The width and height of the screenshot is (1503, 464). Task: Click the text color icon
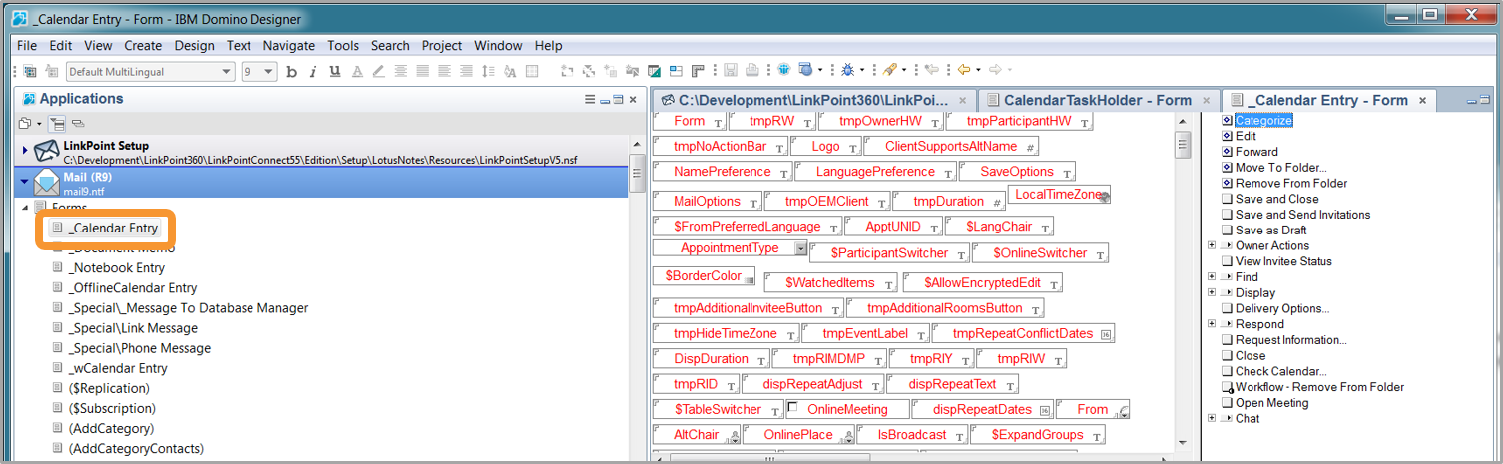click(357, 71)
